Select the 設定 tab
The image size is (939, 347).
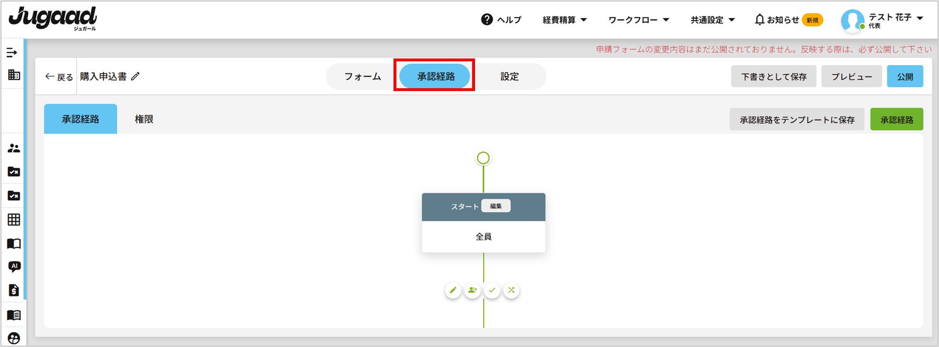pyautogui.click(x=510, y=77)
